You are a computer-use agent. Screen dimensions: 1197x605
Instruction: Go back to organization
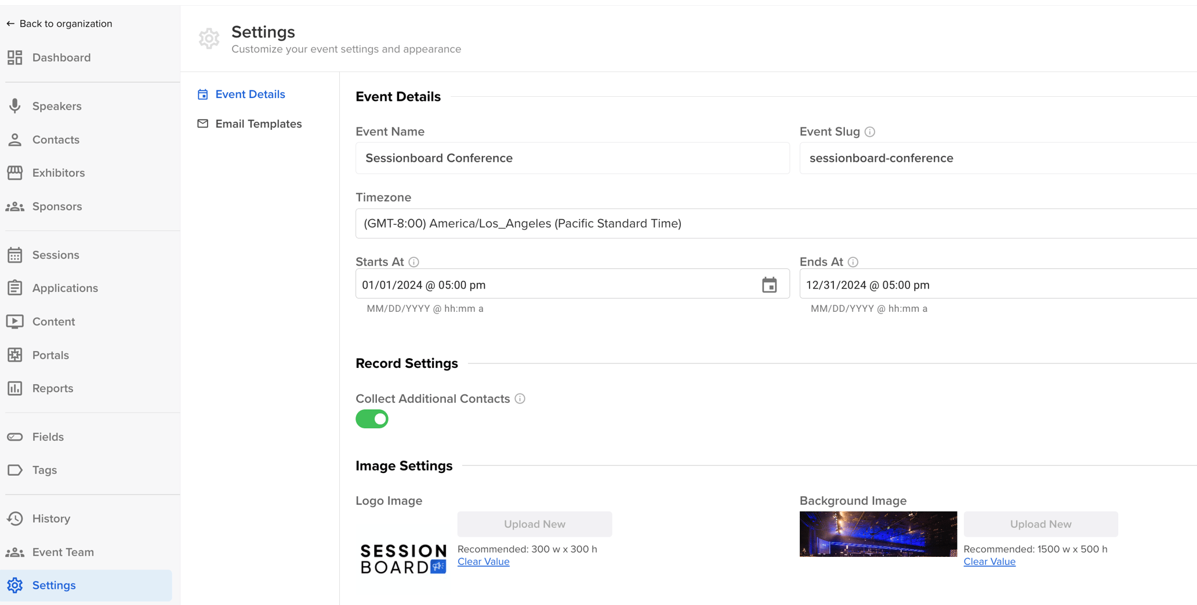(60, 24)
